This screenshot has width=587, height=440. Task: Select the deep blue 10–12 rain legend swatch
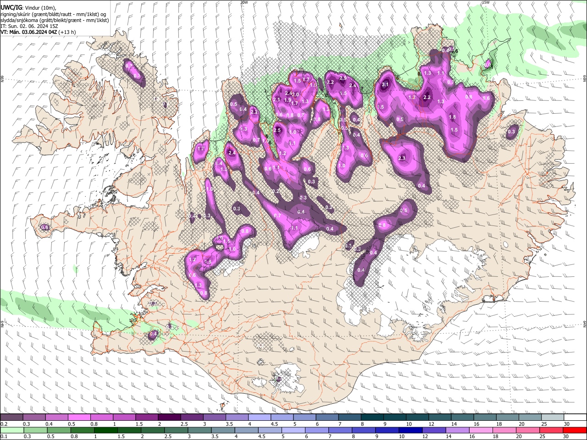coord(410,430)
